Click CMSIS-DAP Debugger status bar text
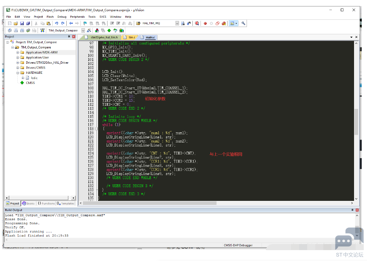 point(238,245)
